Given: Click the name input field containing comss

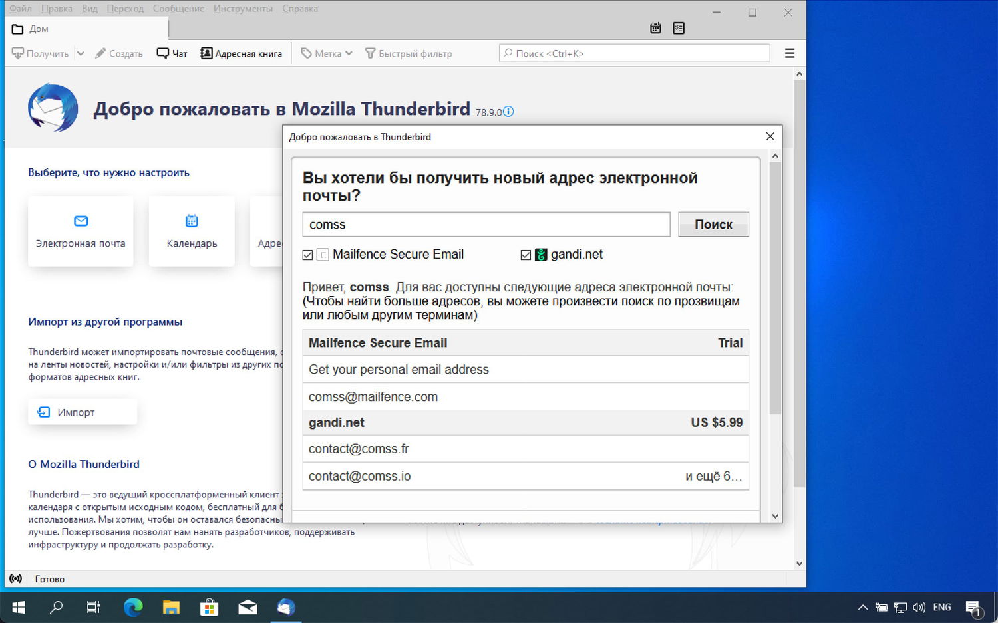Looking at the screenshot, I should (486, 224).
